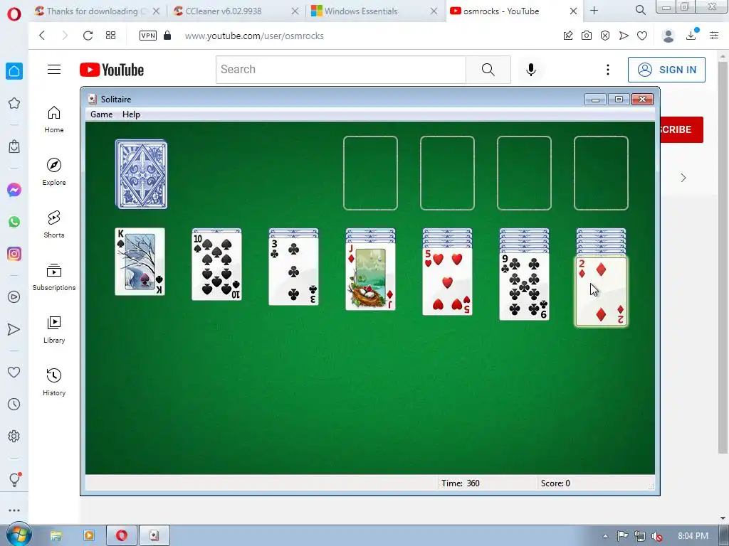This screenshot has height=546, width=729.
Task: Open Shorts in YouTube sidebar
Action: click(x=54, y=224)
